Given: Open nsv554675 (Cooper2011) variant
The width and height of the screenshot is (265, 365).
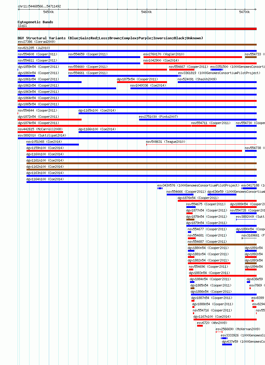Looking at the screenshot, I should point(206,204).
